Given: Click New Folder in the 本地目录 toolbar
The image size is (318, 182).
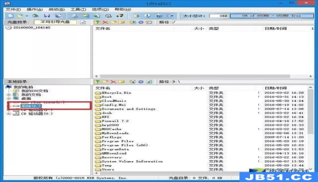Looking at the screenshot, I should [x=105, y=81].
